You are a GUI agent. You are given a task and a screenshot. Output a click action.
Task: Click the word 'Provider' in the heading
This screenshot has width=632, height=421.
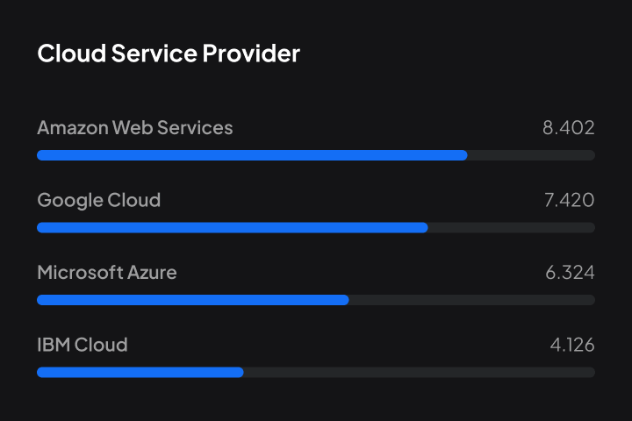(251, 54)
